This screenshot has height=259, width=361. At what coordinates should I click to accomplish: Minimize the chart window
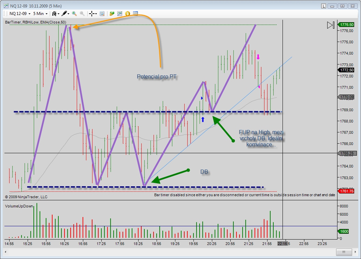click(332, 6)
